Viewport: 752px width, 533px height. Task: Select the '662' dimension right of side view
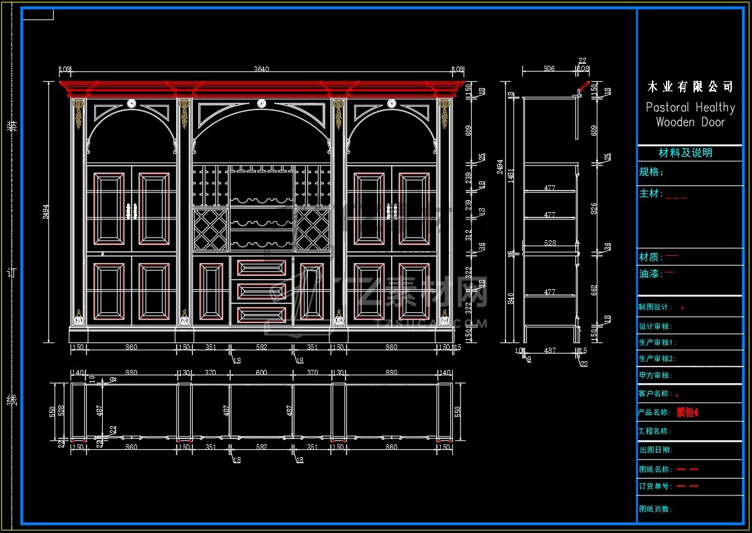(x=594, y=291)
